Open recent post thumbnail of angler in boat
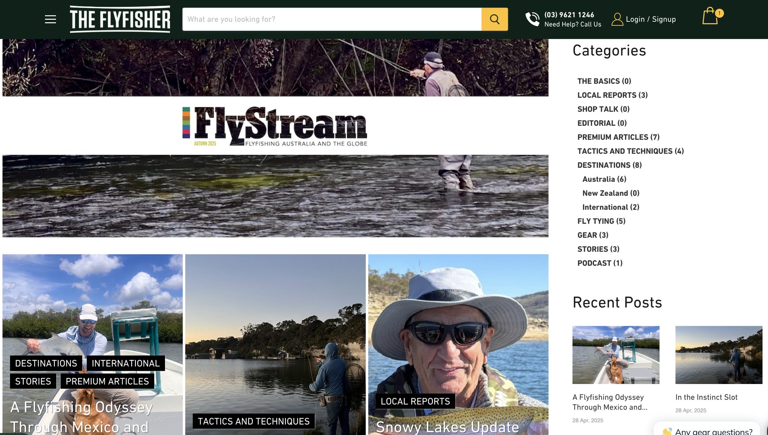 click(x=616, y=355)
